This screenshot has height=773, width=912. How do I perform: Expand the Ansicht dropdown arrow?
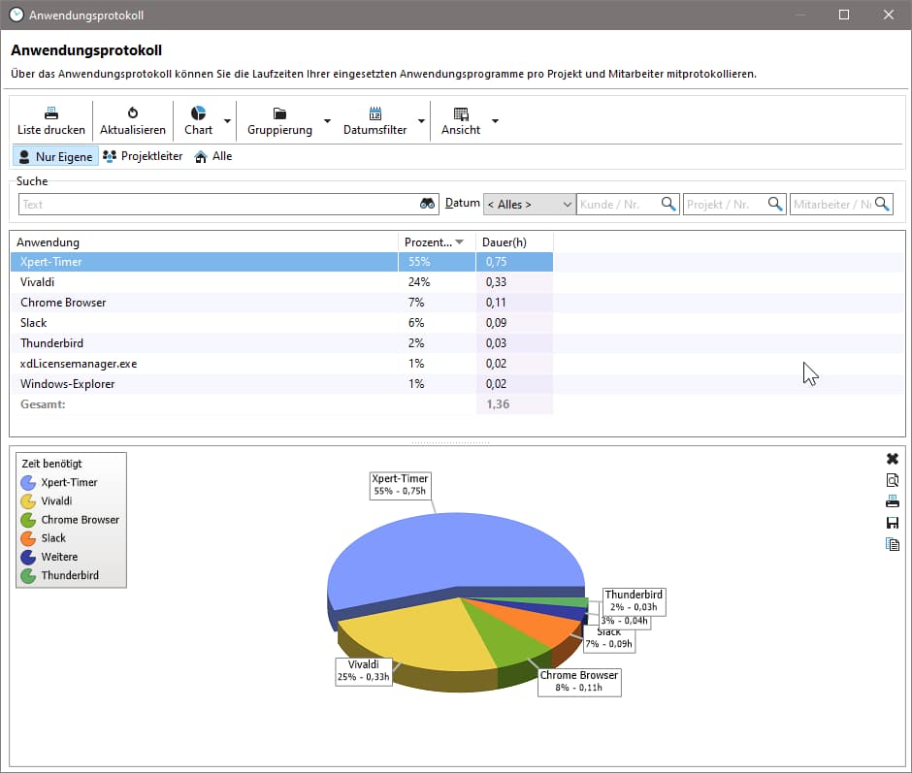click(495, 121)
